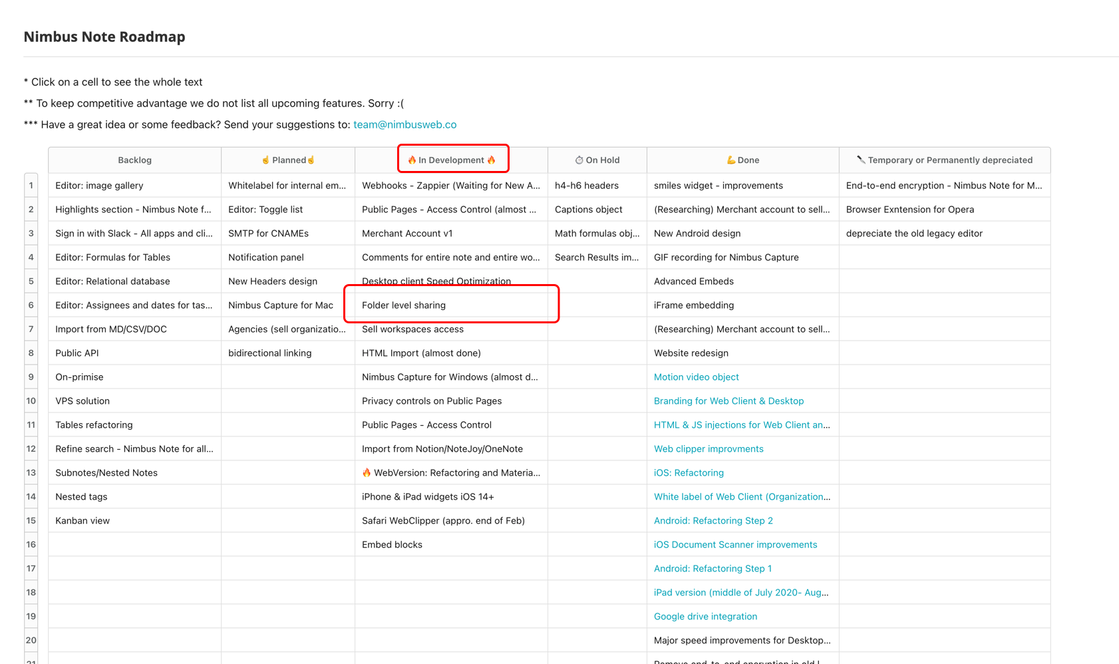Select Editor: Relational database cell
Viewport: 1119px width, 664px height.
tap(135, 281)
